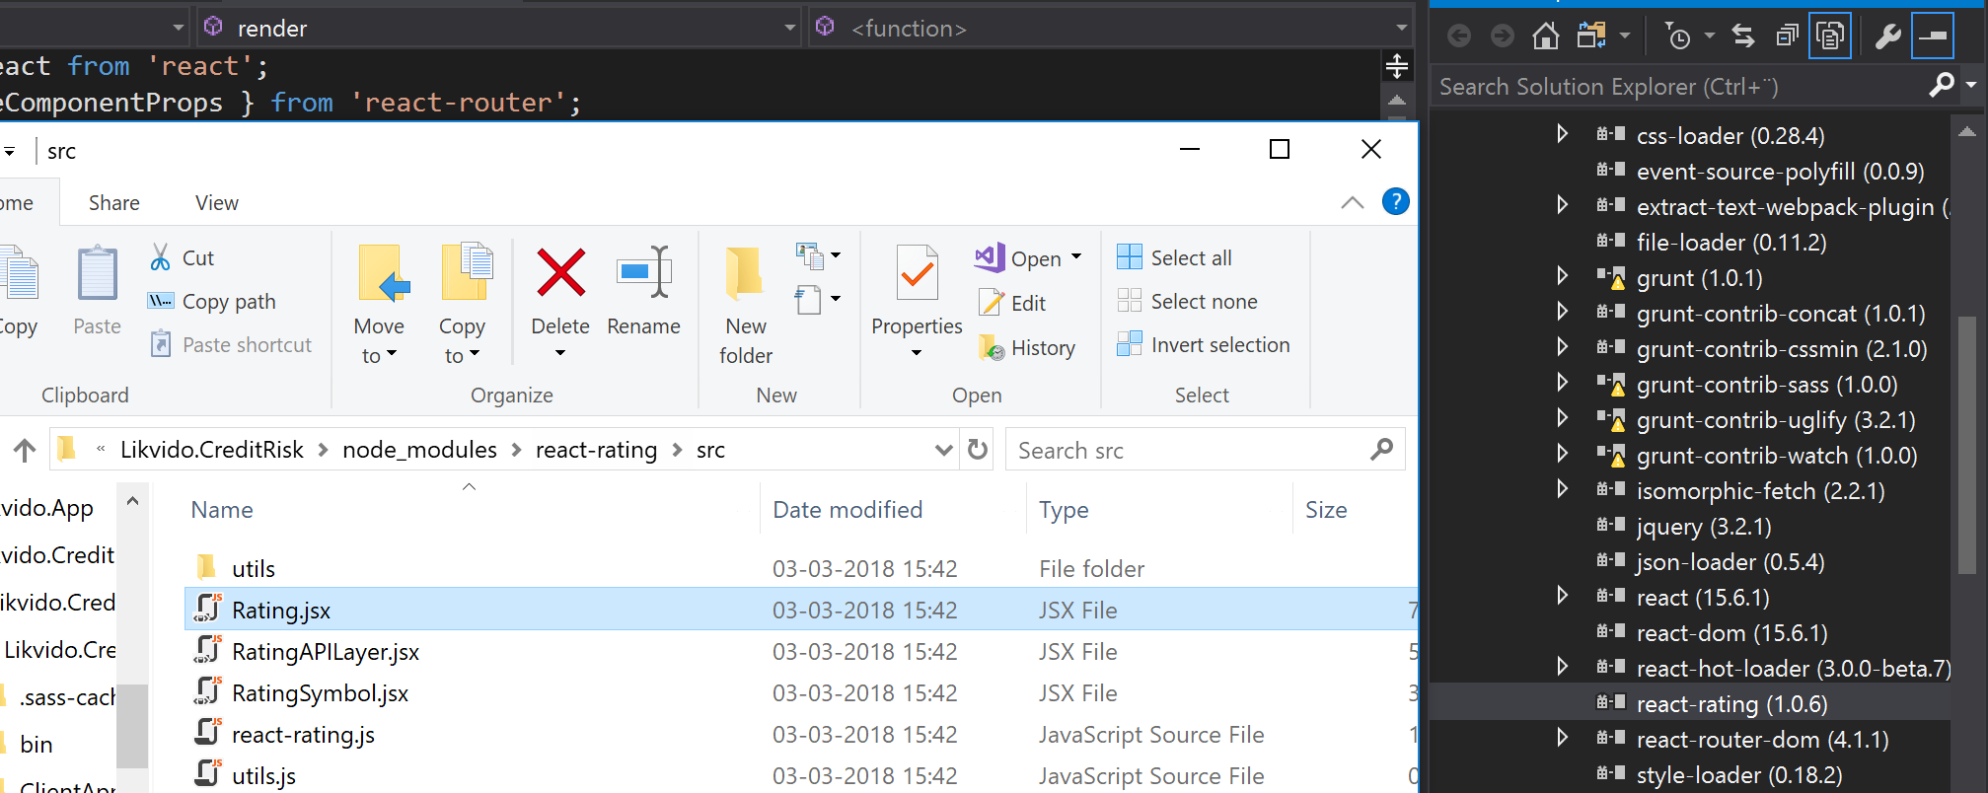Click the Home icon in Solution Explorer

(1545, 36)
